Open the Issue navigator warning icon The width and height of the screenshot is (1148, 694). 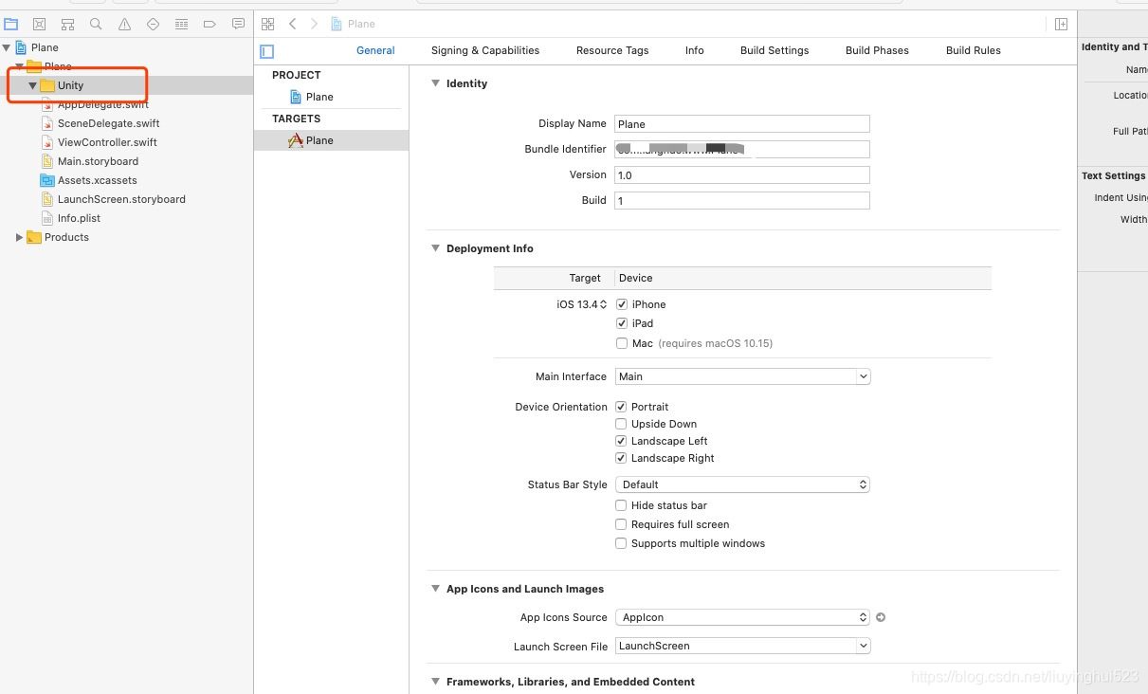[125, 24]
